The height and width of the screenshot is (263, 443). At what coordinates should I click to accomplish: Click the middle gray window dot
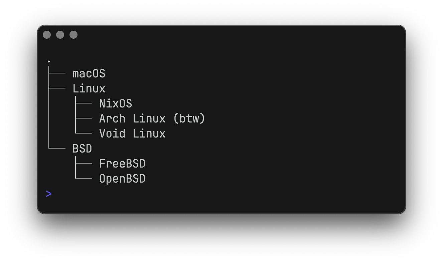coord(60,35)
